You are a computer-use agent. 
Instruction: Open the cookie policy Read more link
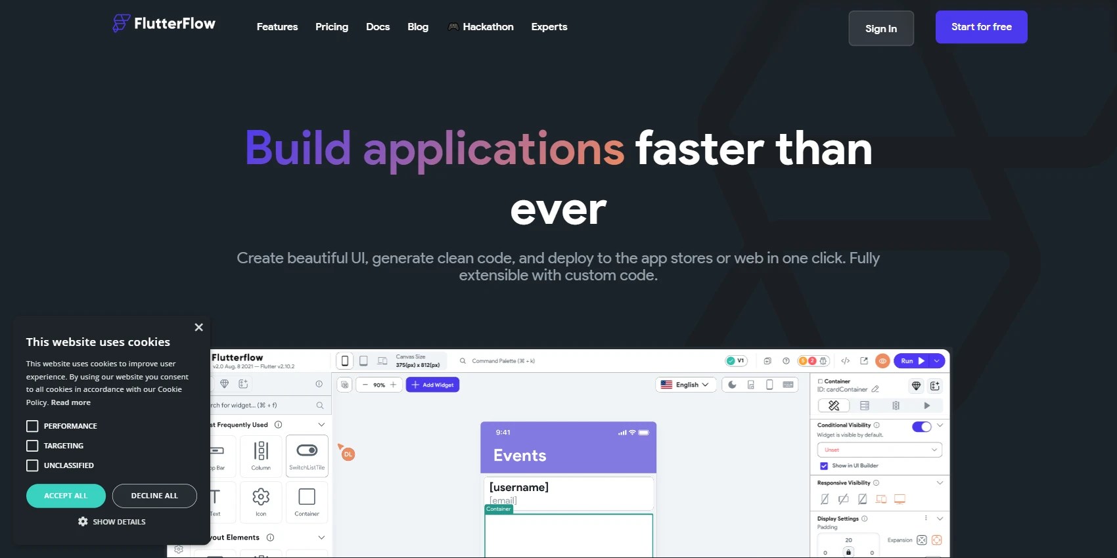(x=71, y=402)
